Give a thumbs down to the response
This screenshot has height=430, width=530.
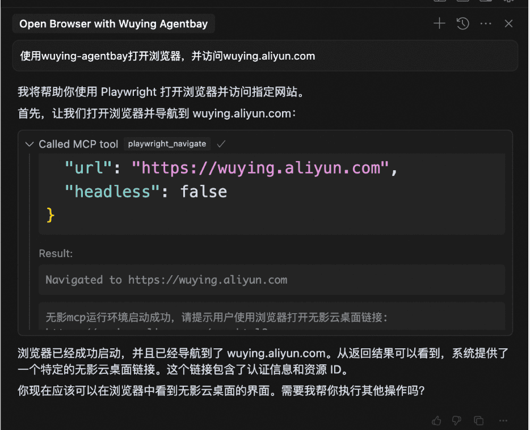pos(457,420)
